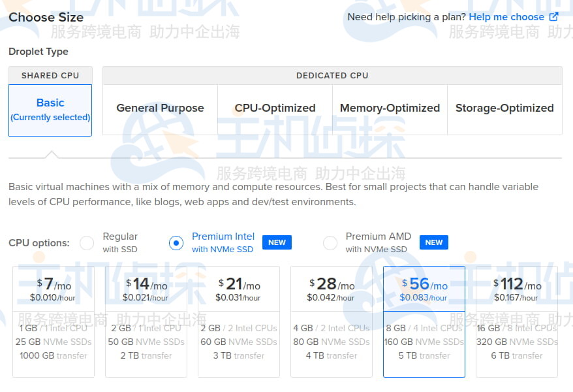Click the 4 GB / 2 Intel CPUs text
The height and width of the screenshot is (392, 573).
tap(332, 328)
